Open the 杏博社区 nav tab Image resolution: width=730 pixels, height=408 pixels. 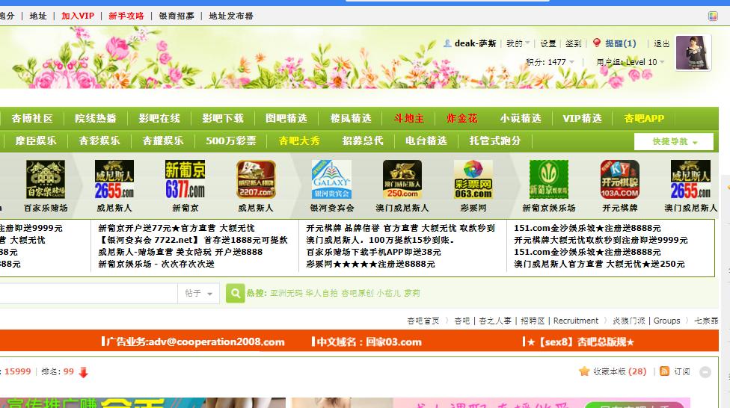click(x=32, y=118)
